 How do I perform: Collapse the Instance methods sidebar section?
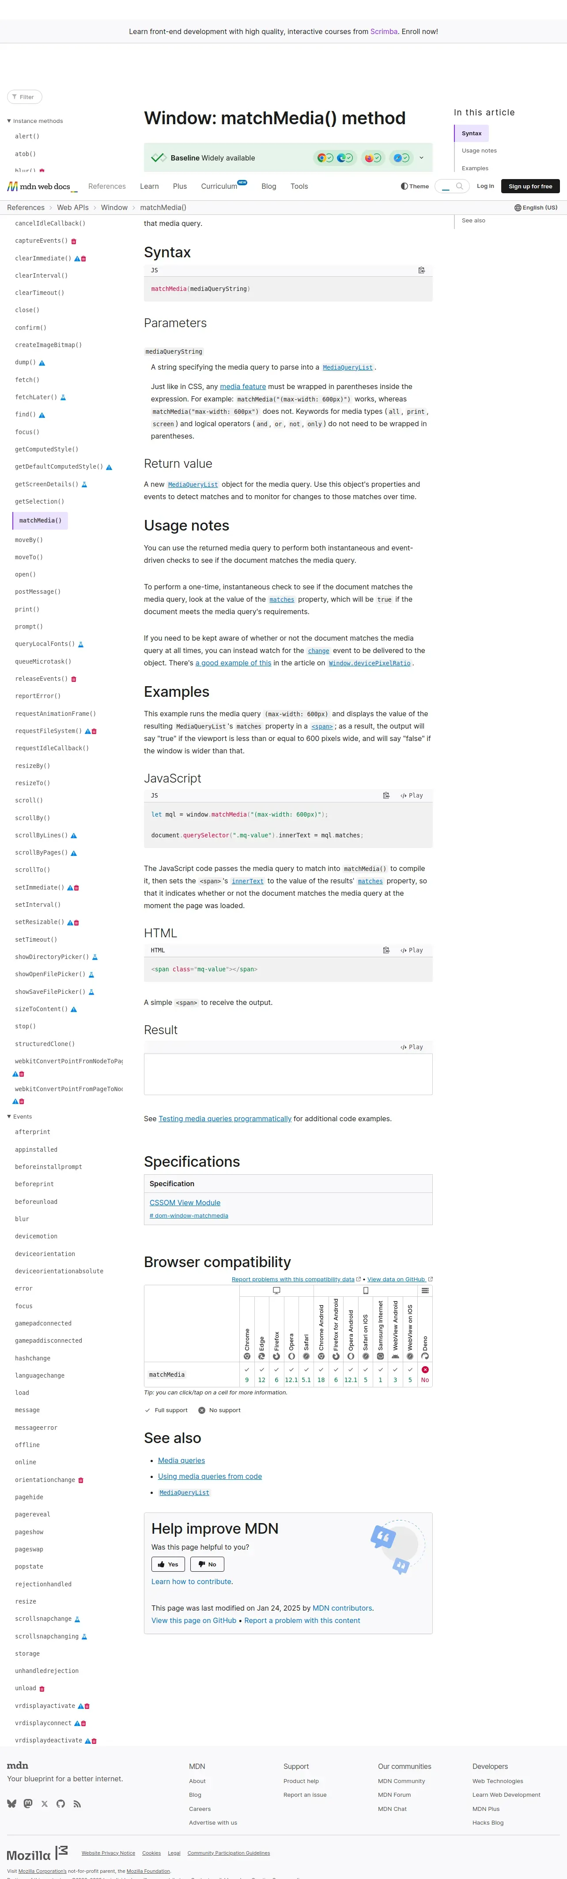tap(35, 121)
